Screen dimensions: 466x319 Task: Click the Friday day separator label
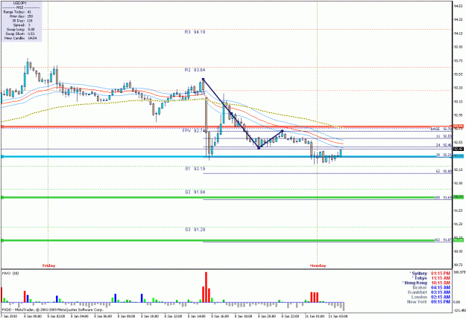point(48,265)
